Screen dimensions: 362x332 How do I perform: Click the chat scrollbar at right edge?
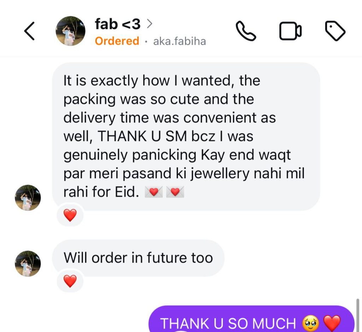(358, 315)
